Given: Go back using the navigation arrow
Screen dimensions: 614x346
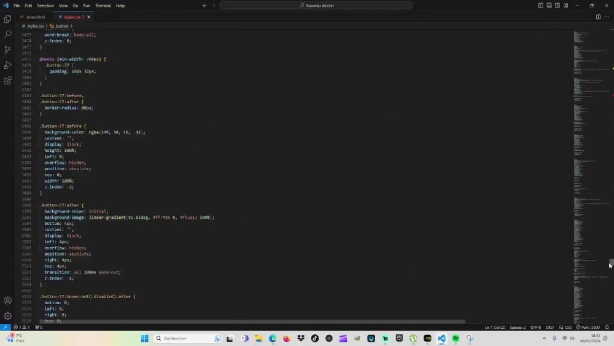Looking at the screenshot, I should pos(205,6).
